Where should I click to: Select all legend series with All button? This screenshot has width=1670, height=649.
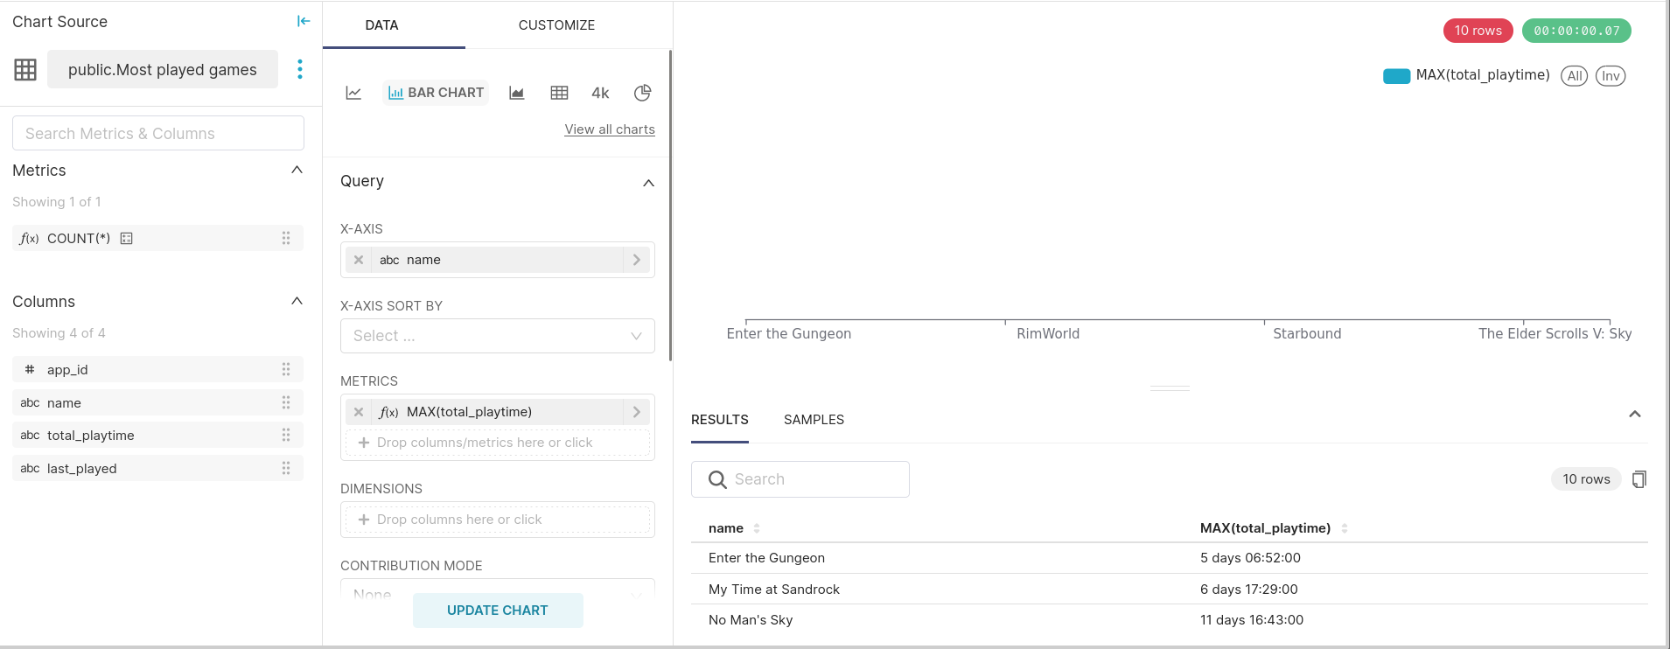point(1575,76)
